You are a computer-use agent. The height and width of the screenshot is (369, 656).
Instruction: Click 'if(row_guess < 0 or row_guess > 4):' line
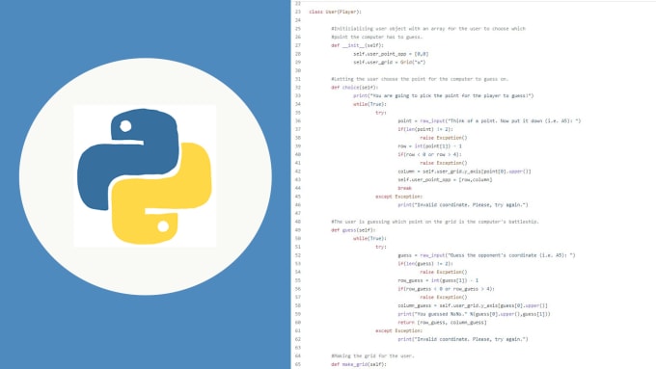pos(446,289)
